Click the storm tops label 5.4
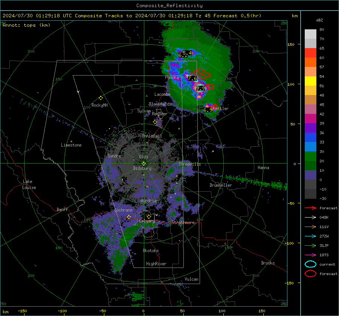This screenshot has height=316, width=339. [187, 53]
